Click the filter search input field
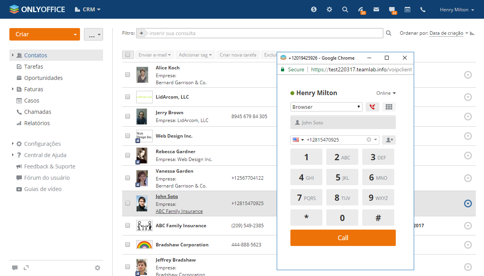 click(265, 33)
